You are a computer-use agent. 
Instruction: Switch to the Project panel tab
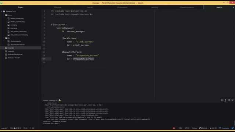(x=21, y=7)
